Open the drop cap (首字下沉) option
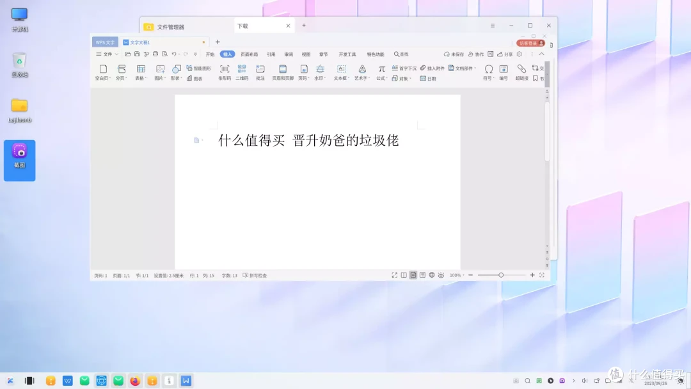Viewport: 691px width, 389px height. [x=404, y=68]
